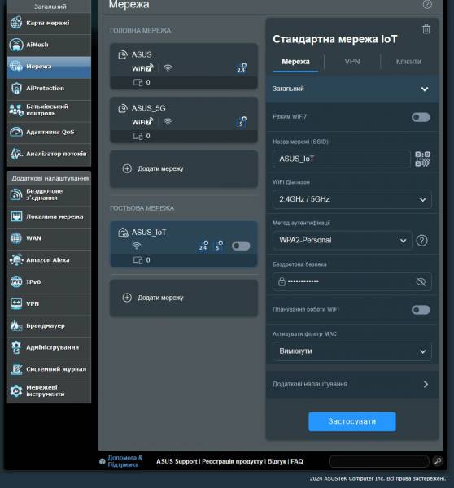
Task: Open WPA2-Personal authentication dropdown
Action: (x=343, y=240)
